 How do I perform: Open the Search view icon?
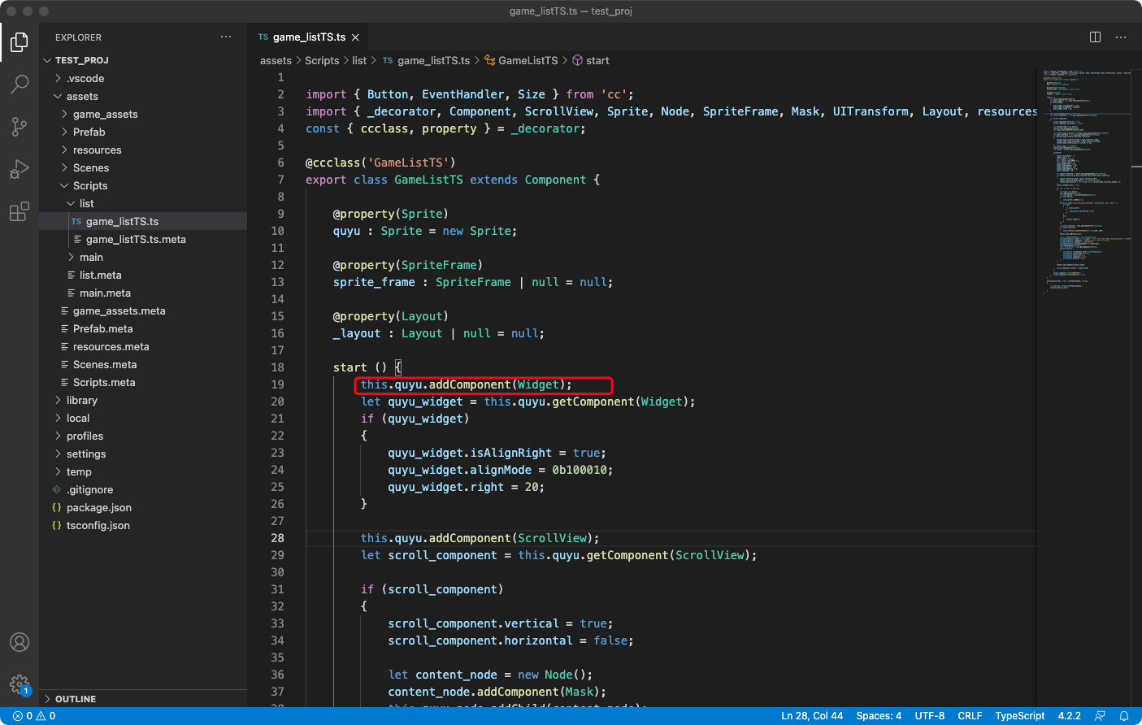20,84
